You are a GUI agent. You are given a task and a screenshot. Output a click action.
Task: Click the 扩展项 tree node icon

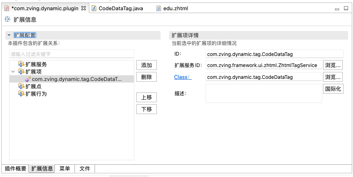(21, 72)
